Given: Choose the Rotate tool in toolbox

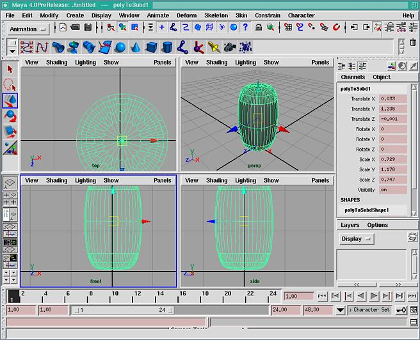Looking at the screenshot, I should tap(10, 116).
